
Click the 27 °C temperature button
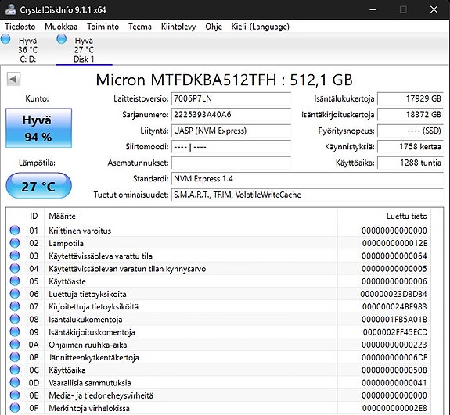(39, 186)
